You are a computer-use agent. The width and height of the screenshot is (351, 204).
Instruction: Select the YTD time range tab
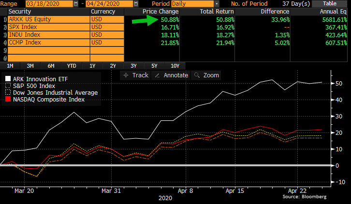tap(72, 66)
